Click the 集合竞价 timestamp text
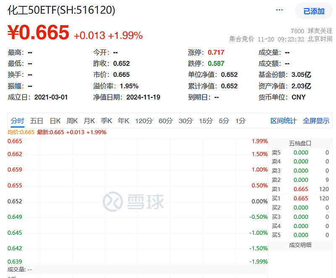The image size is (336, 278). 281,39
